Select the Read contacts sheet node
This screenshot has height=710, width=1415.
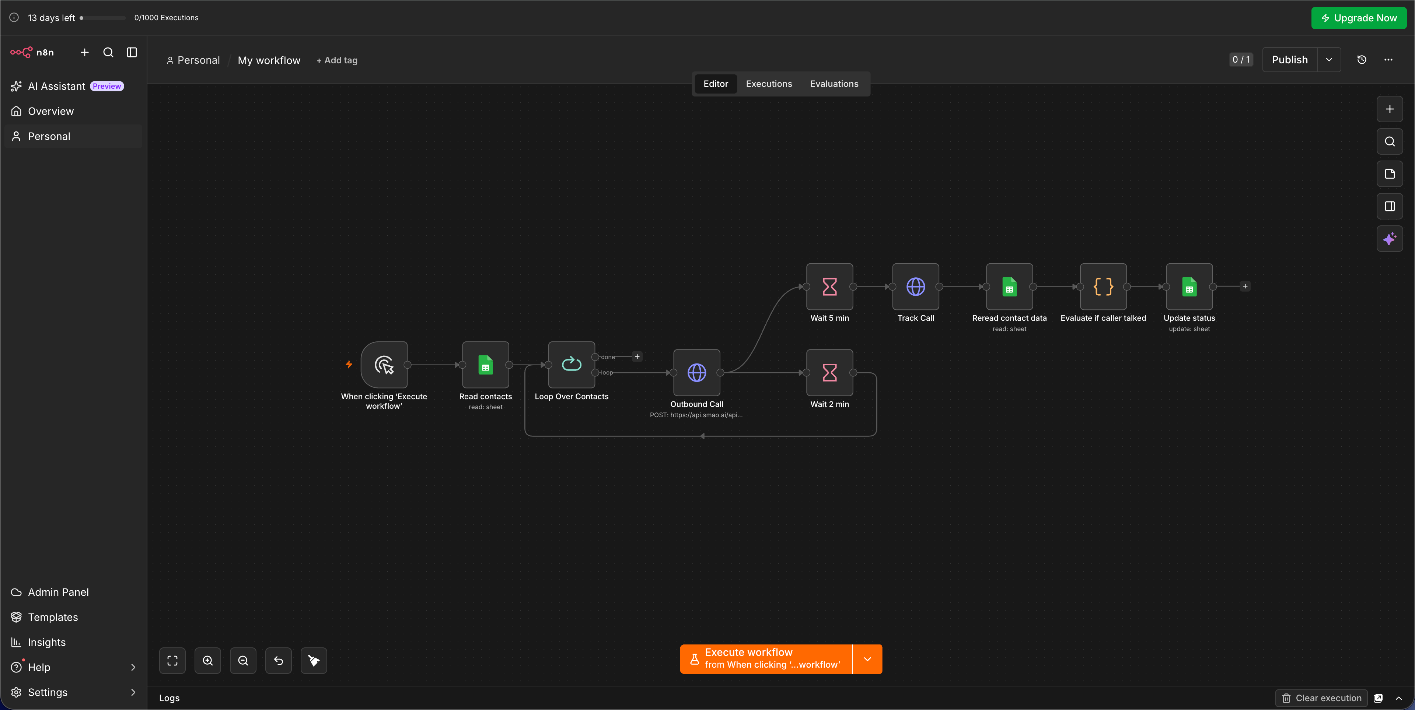pos(486,365)
